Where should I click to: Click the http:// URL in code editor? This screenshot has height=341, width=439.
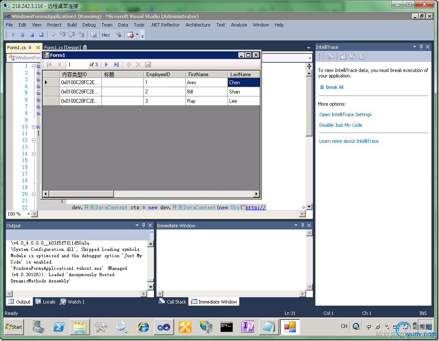[x=255, y=208]
